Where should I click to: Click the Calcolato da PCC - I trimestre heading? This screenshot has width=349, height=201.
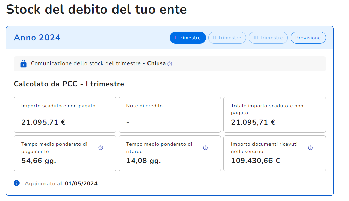69,84
